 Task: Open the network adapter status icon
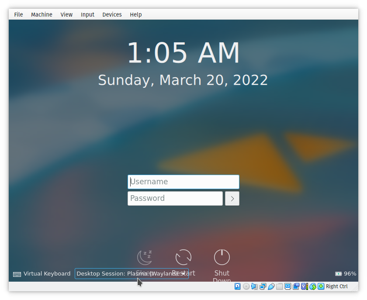point(263,286)
